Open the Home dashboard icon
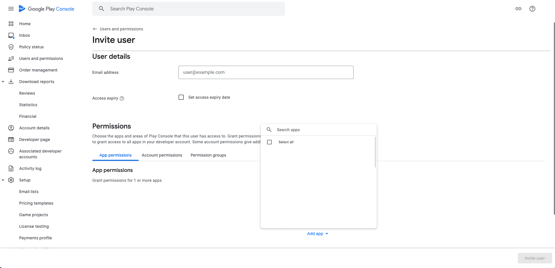Viewport: 555px width, 268px height. [11, 24]
